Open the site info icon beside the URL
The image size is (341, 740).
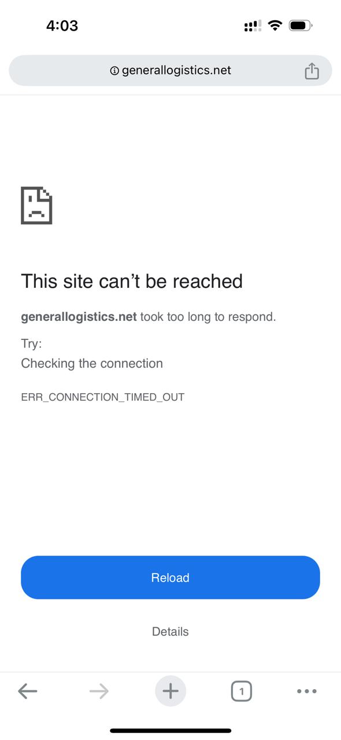click(114, 71)
